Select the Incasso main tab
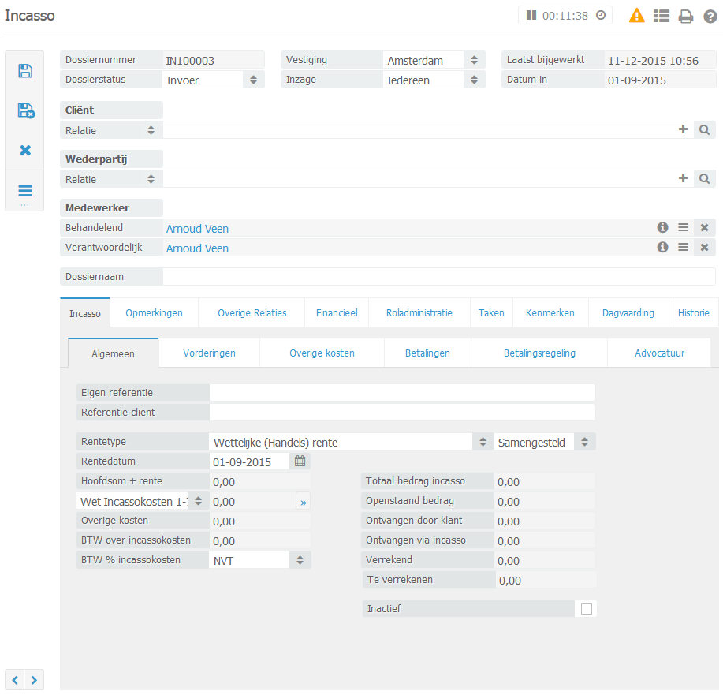Screen dimensions: 723x695 tap(85, 313)
